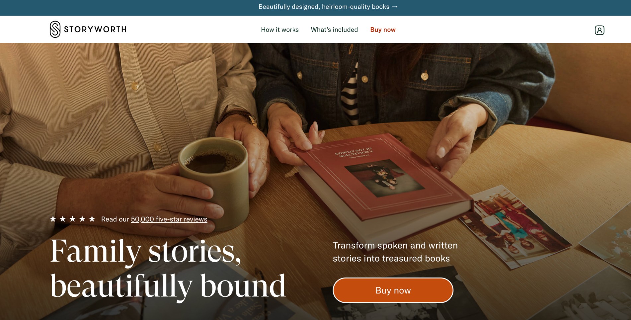This screenshot has height=320, width=631.
Task: Click the STORYWORTH wordmark text
Action: [95, 30]
